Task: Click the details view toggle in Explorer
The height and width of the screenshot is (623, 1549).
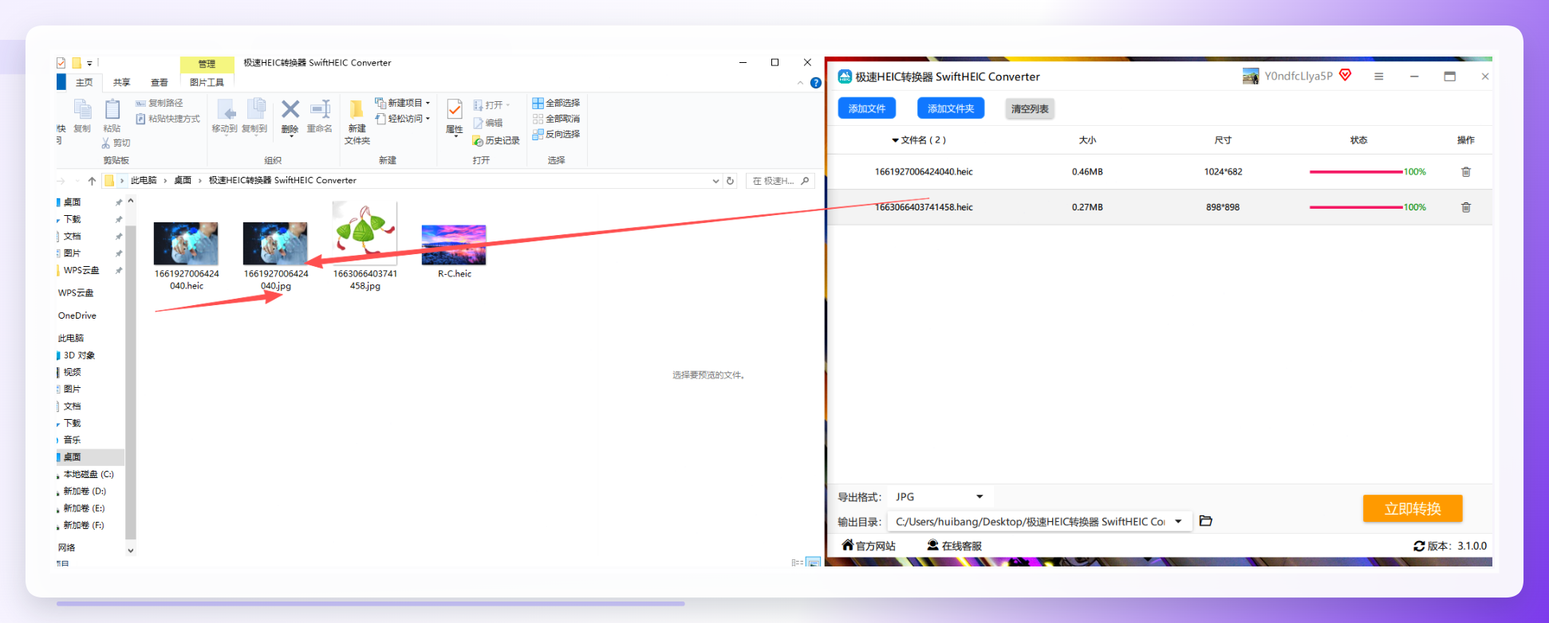Action: click(x=797, y=562)
